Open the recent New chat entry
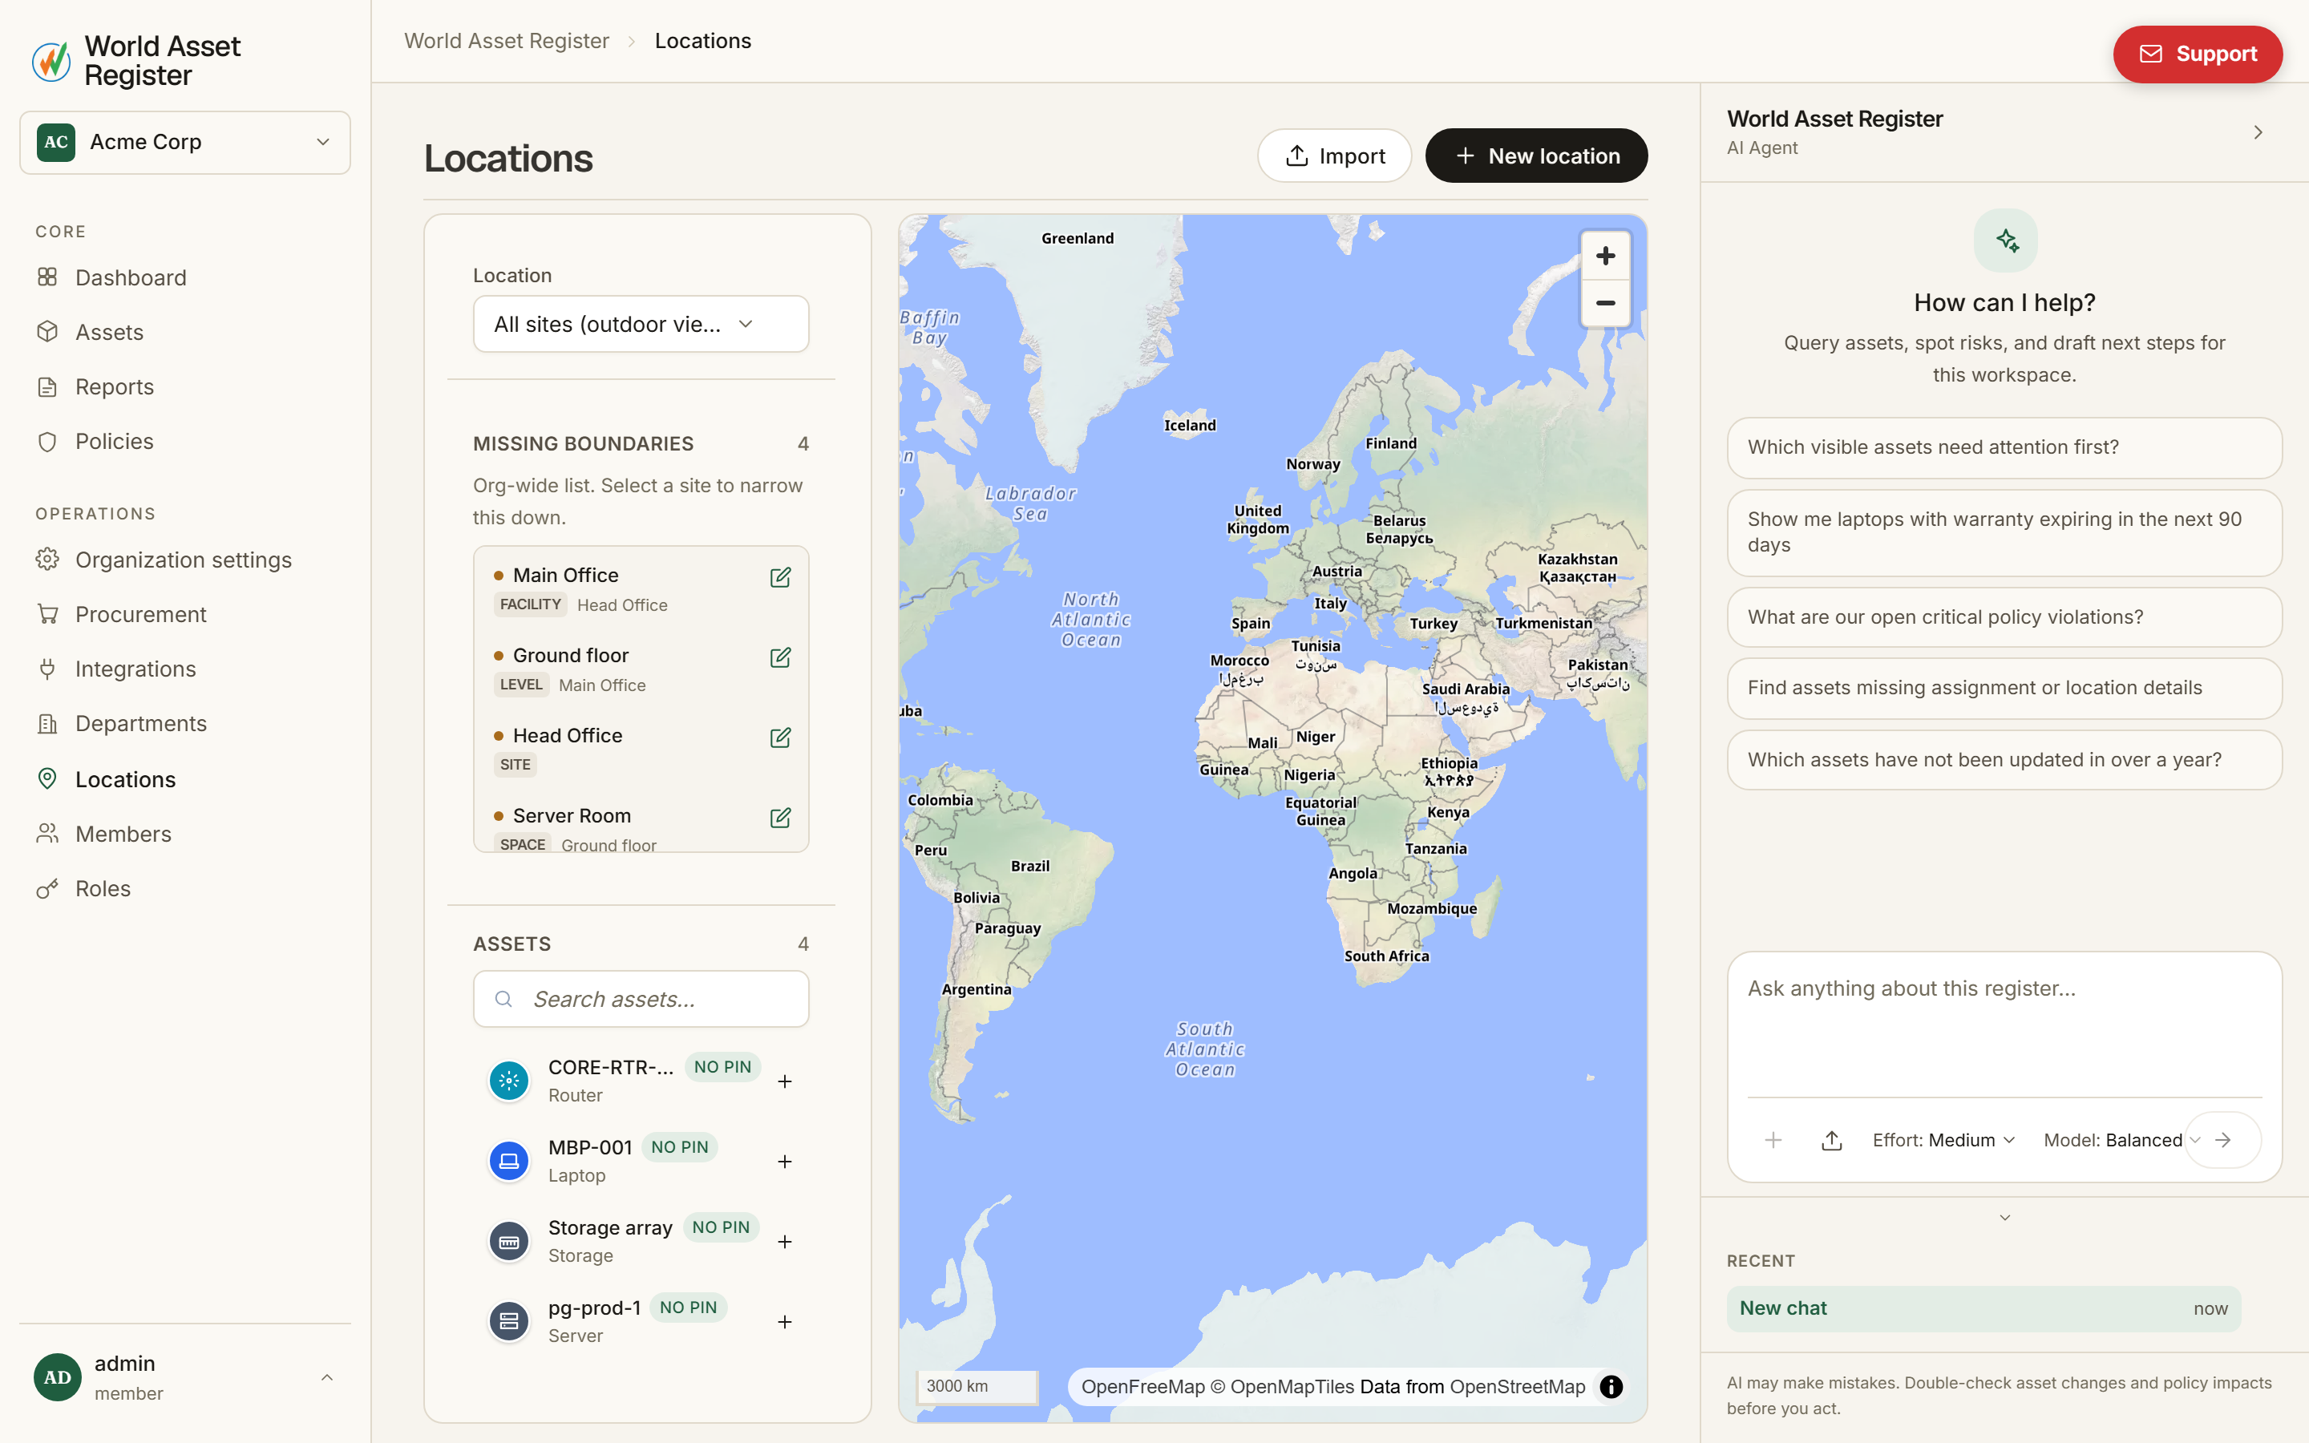Image resolution: width=2309 pixels, height=1443 pixels. click(x=1983, y=1308)
